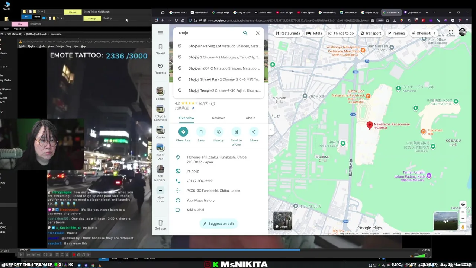Switch to the DaVinci Resolve browser tab
Screen dimensions: 476x268
point(264,12)
